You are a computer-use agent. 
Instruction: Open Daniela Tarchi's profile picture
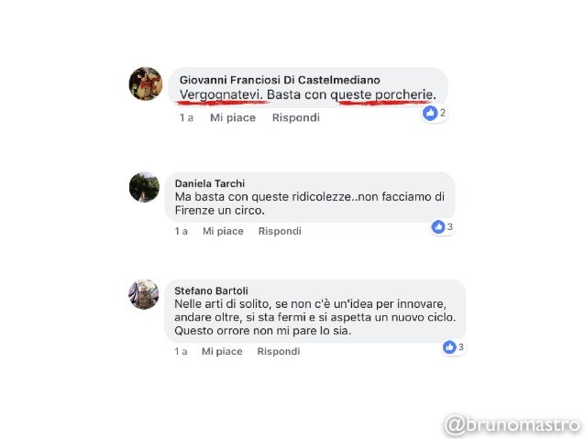pos(144,187)
